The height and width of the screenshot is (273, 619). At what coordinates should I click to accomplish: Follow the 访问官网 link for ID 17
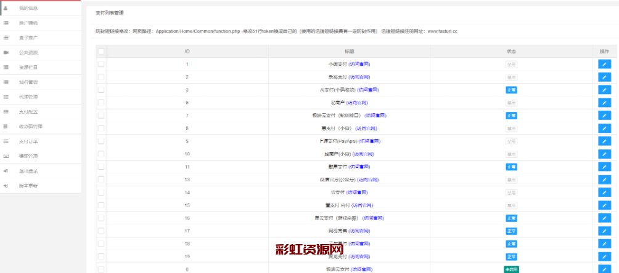(x=359, y=231)
